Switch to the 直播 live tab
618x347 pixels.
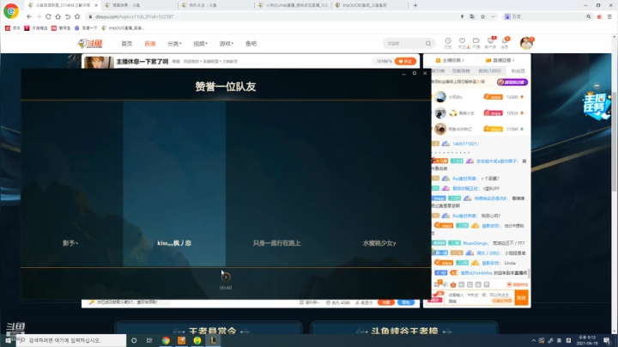[x=149, y=43]
